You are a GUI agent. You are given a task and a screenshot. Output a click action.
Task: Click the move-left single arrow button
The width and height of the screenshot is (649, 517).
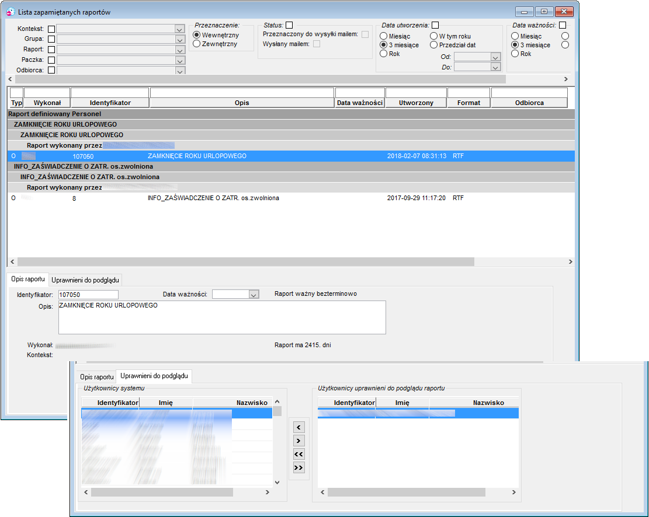pyautogui.click(x=299, y=427)
